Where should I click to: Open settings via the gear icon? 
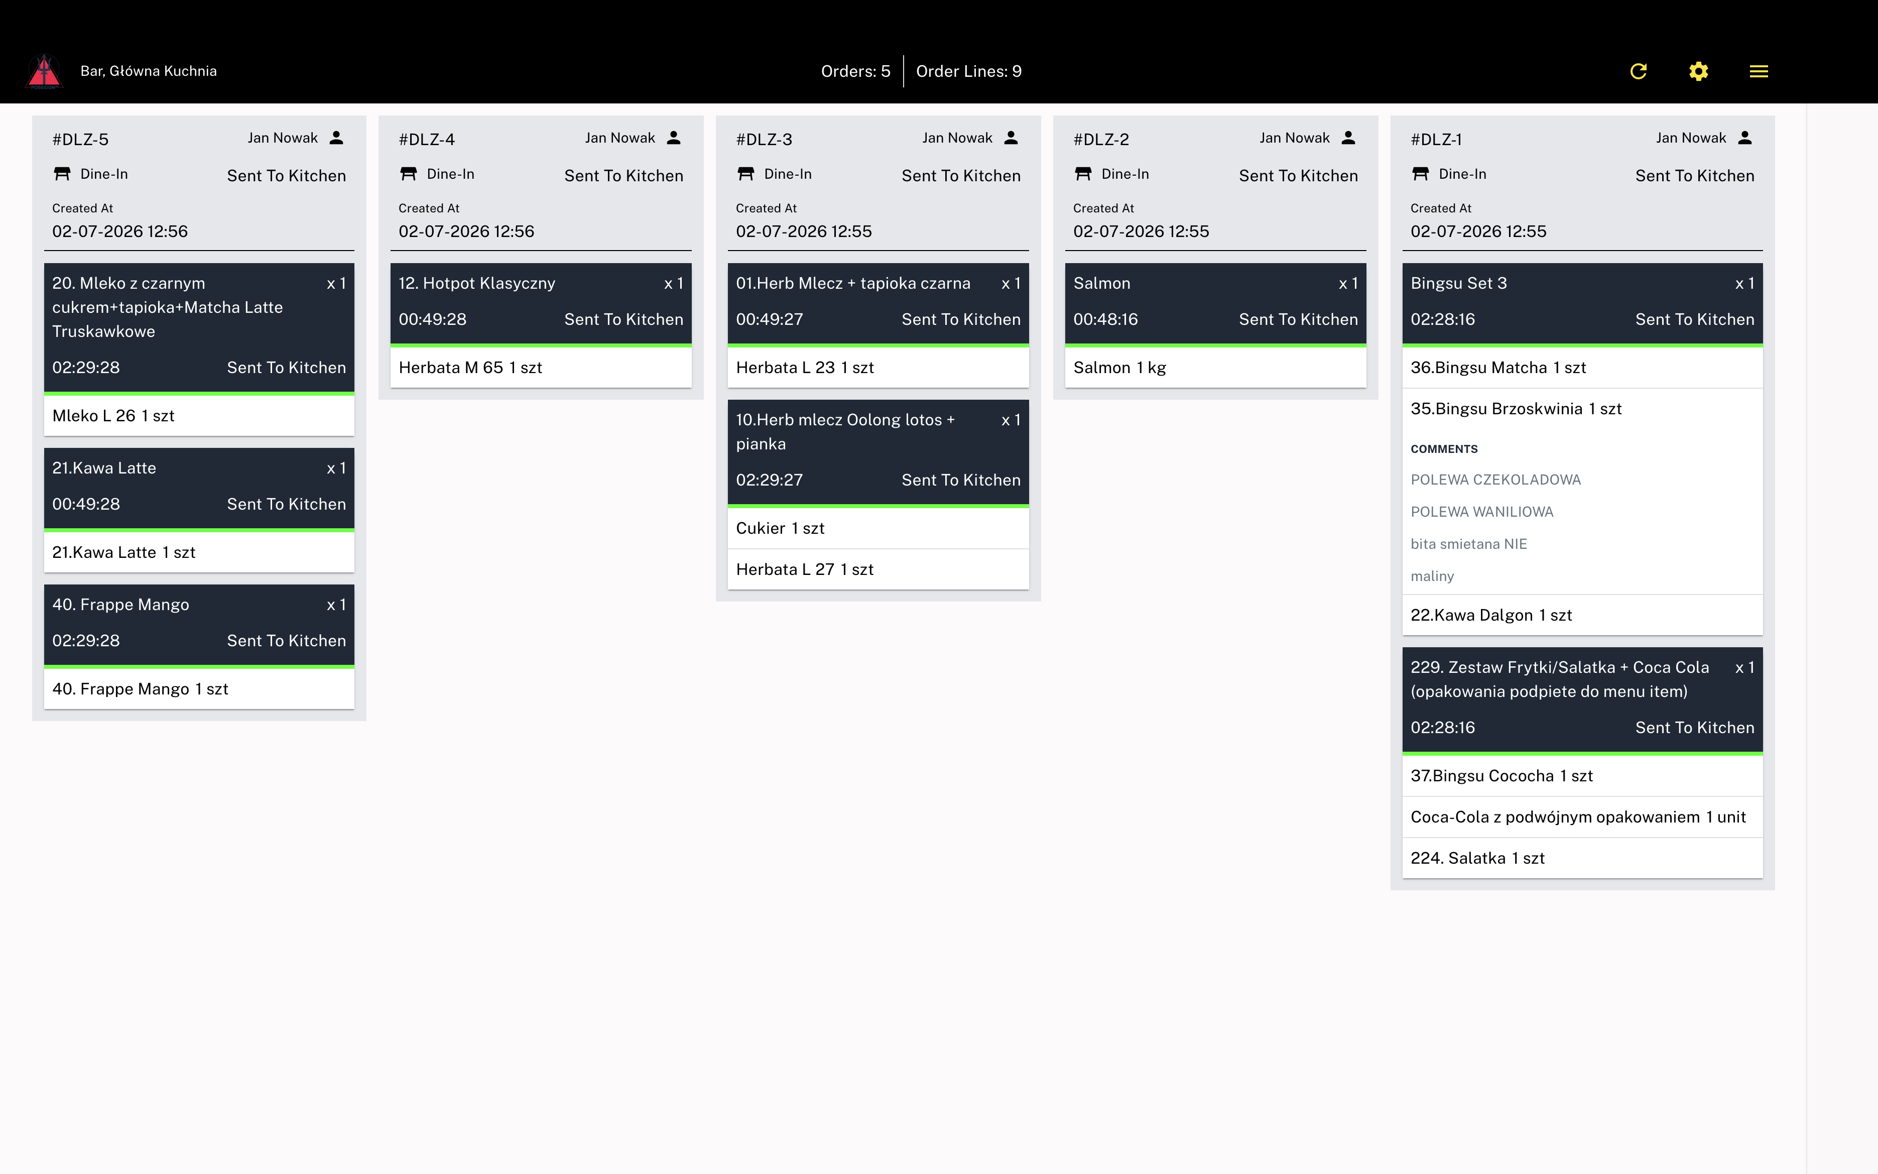point(1699,71)
